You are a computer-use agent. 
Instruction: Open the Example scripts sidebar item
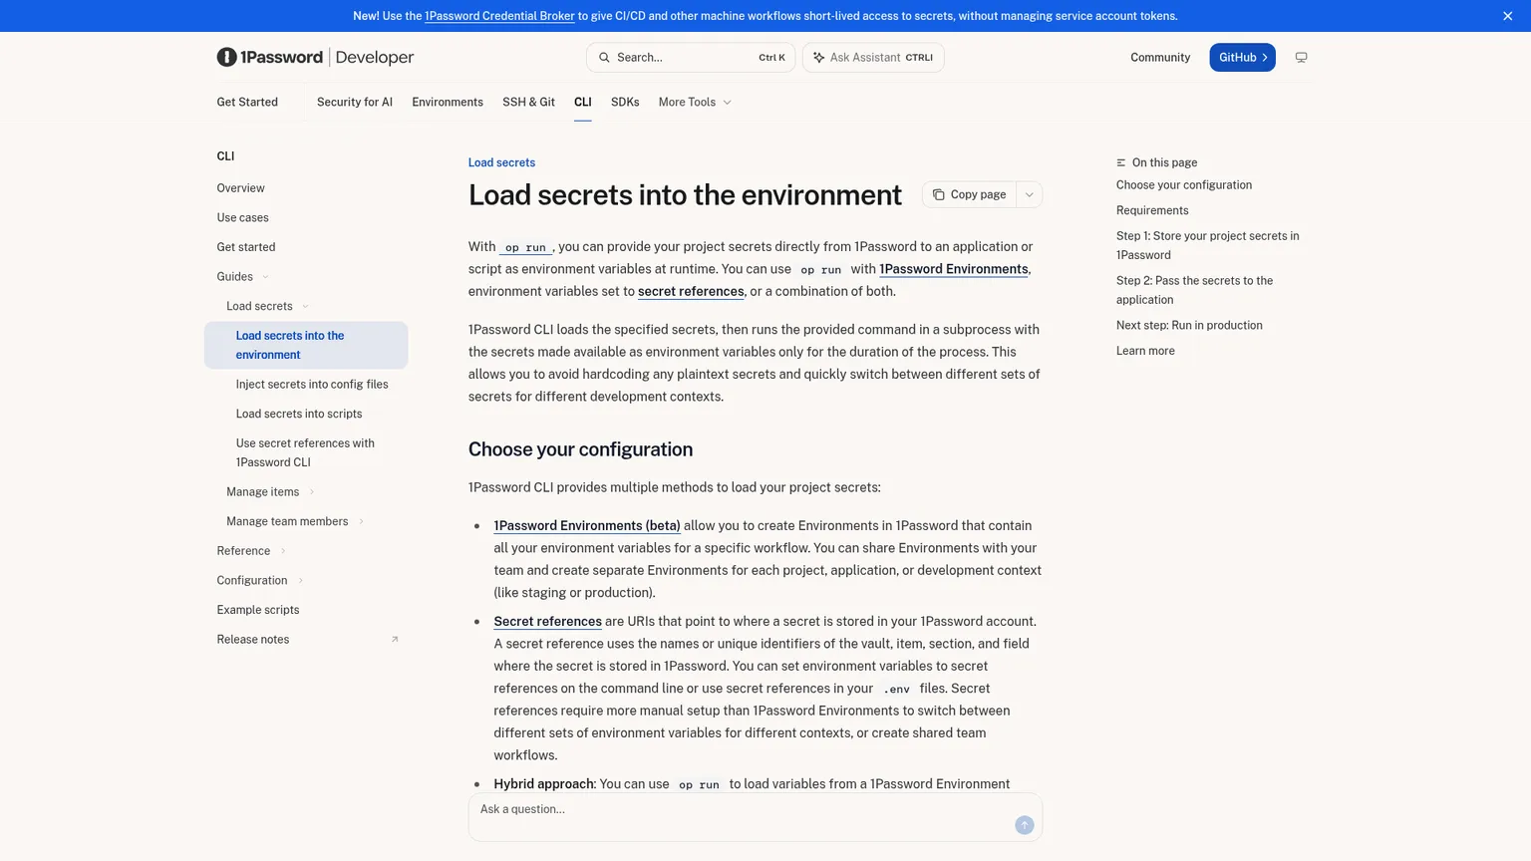[x=258, y=610]
